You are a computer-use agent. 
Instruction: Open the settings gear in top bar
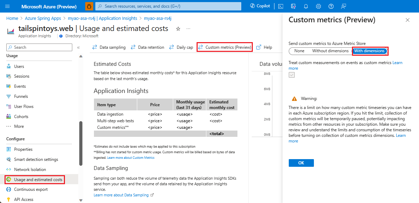pyautogui.click(x=318, y=6)
